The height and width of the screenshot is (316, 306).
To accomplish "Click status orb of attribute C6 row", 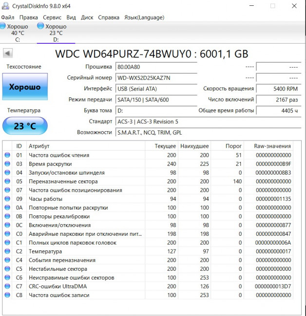I will coord(7,278).
